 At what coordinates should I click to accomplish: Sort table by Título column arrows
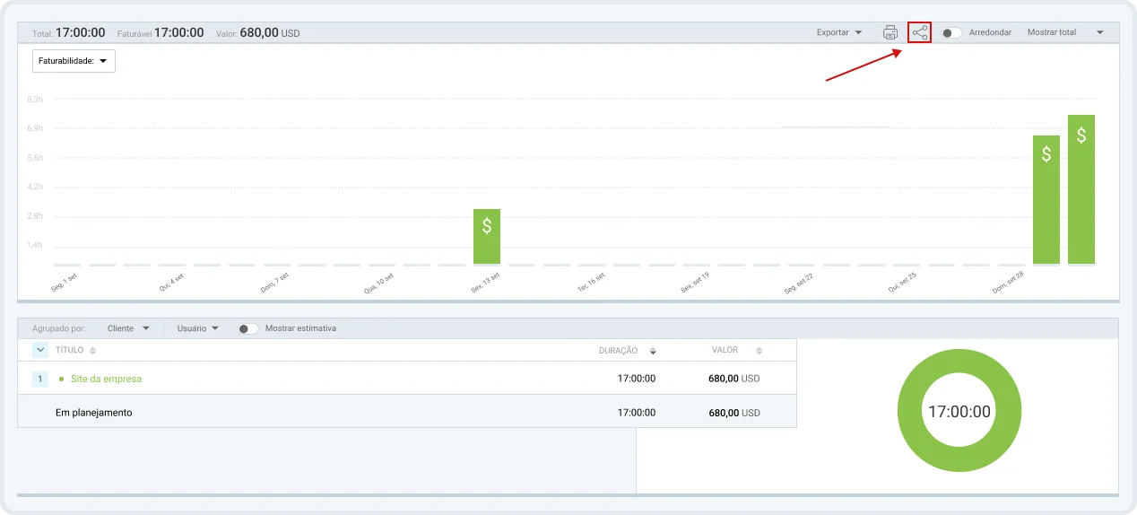tap(92, 351)
